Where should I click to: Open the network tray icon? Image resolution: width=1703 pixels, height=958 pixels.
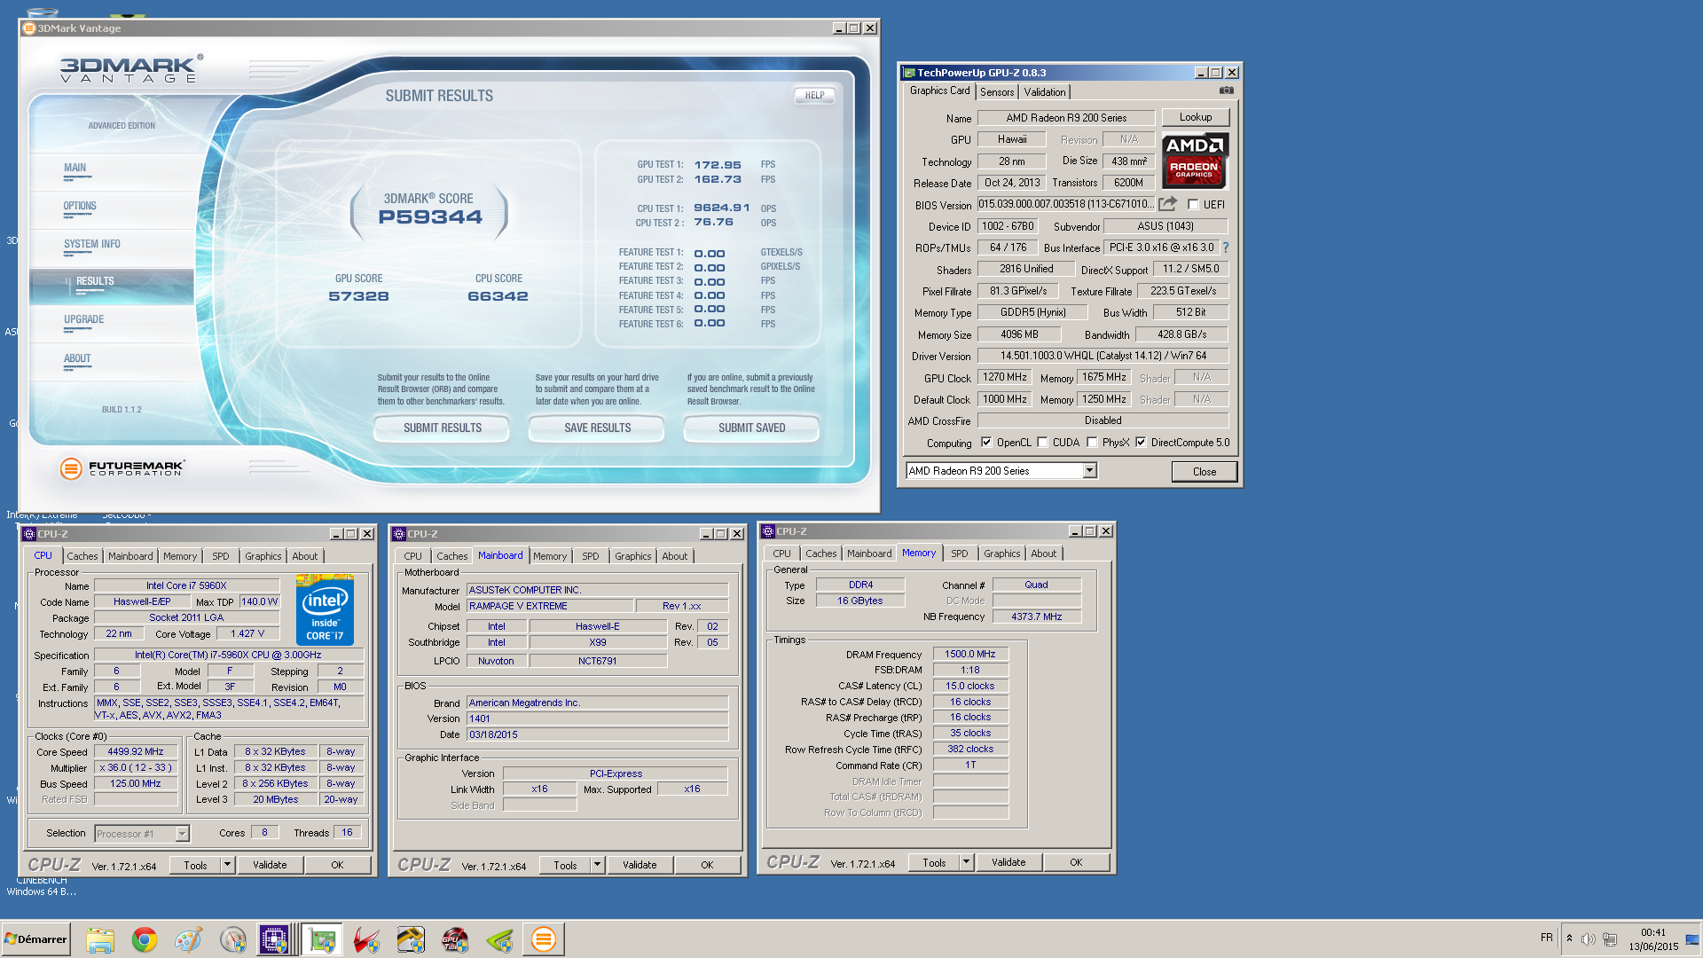pyautogui.click(x=1610, y=939)
